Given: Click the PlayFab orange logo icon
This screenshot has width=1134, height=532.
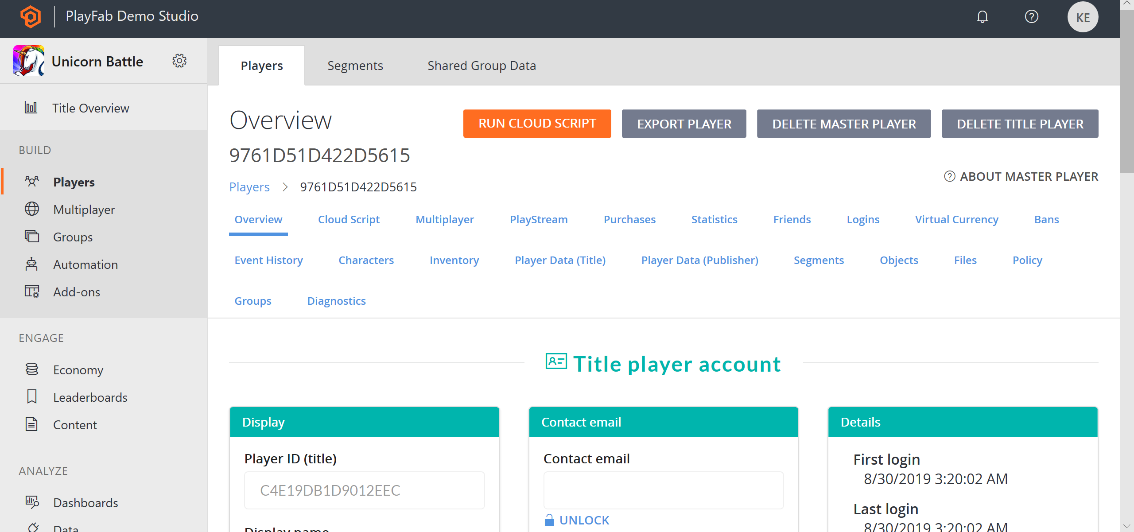Looking at the screenshot, I should 31,16.
